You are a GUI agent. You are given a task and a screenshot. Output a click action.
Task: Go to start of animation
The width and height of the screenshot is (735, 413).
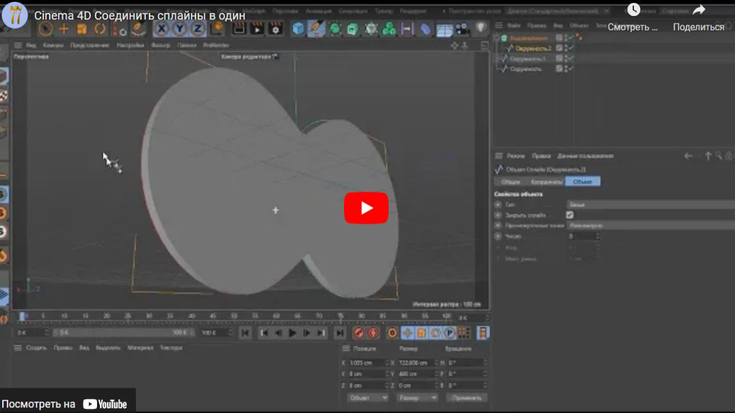(x=245, y=333)
